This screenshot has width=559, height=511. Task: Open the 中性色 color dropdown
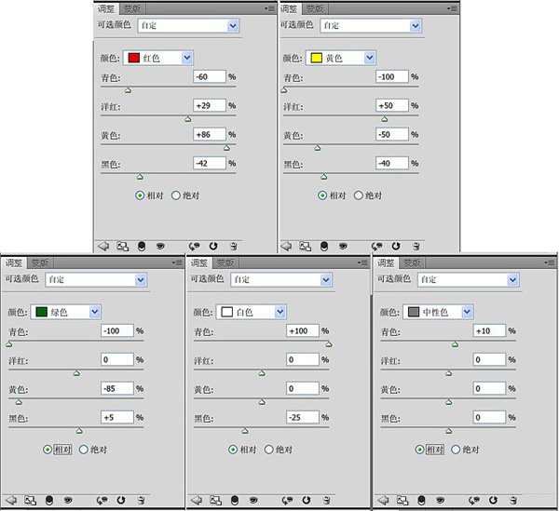tap(438, 312)
